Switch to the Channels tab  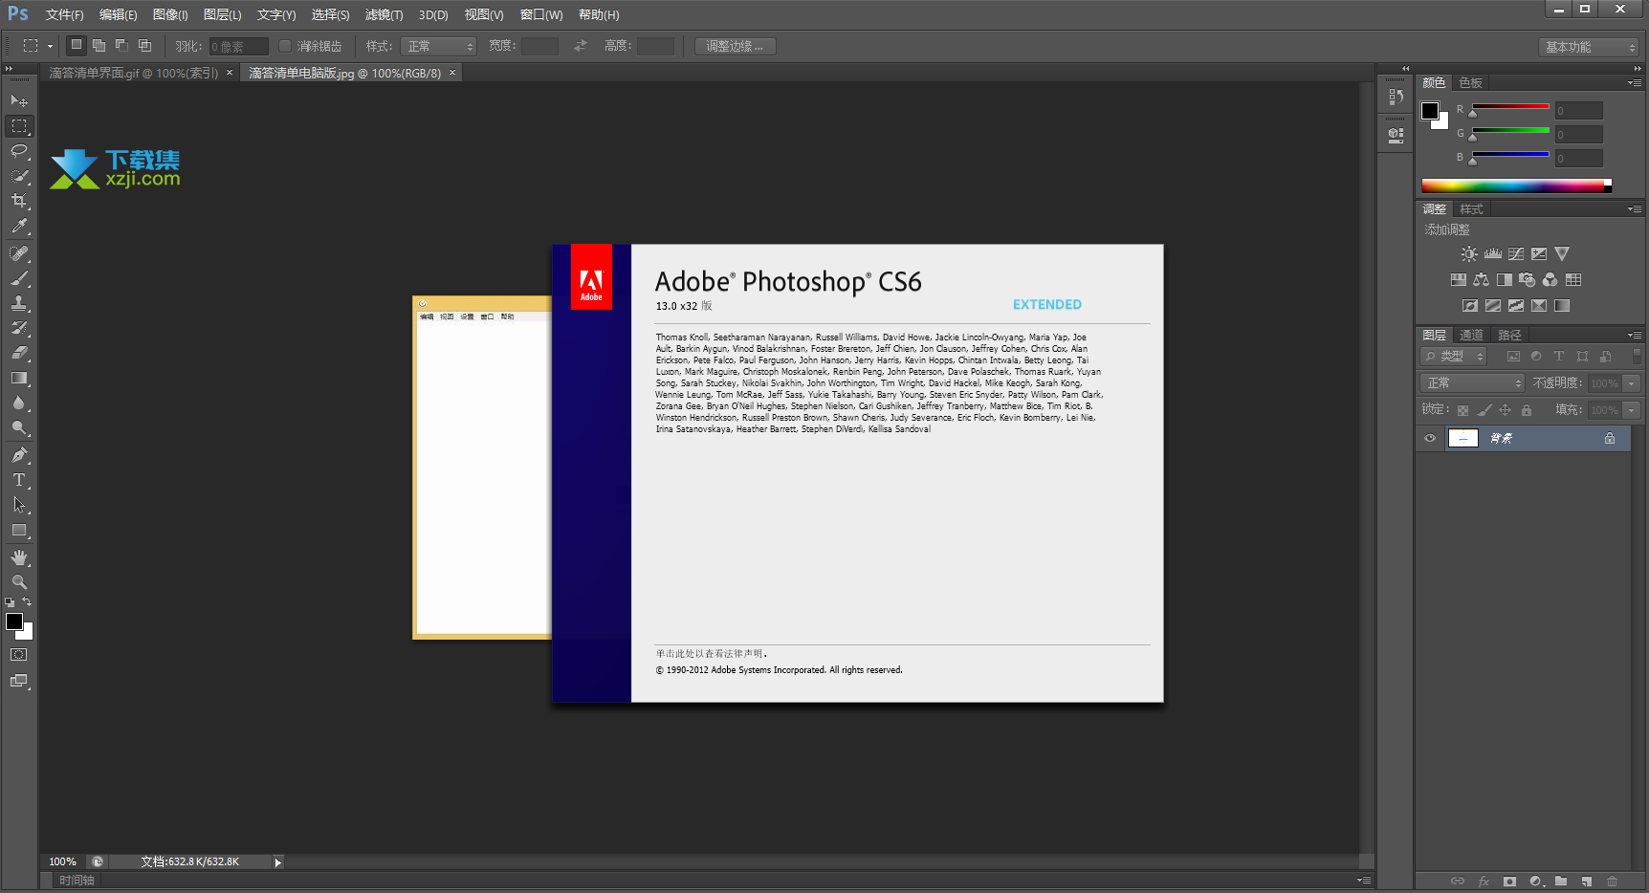click(x=1471, y=336)
